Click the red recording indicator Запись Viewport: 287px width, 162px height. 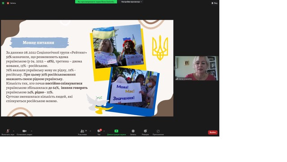[x=11, y=3]
